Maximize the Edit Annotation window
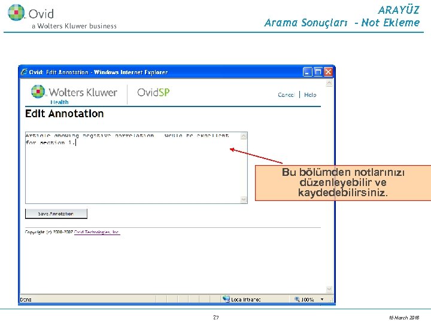Viewport: 431px width, 323px height. click(x=318, y=72)
